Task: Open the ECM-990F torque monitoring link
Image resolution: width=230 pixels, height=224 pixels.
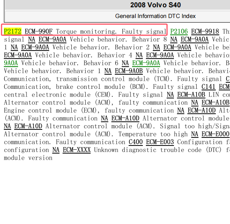Action: pos(38,31)
